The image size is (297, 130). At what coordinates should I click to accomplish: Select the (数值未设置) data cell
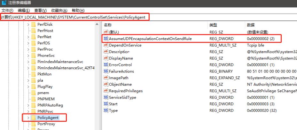point(258,32)
